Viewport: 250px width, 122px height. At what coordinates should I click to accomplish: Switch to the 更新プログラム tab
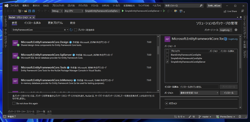tap(55, 23)
